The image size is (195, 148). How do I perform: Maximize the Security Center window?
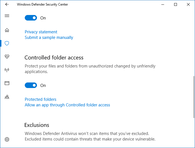pyautogui.click(x=176, y=4)
